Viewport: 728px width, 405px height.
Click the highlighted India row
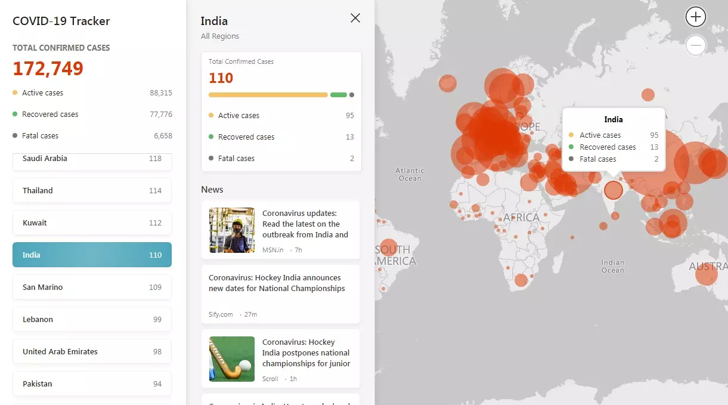click(92, 255)
